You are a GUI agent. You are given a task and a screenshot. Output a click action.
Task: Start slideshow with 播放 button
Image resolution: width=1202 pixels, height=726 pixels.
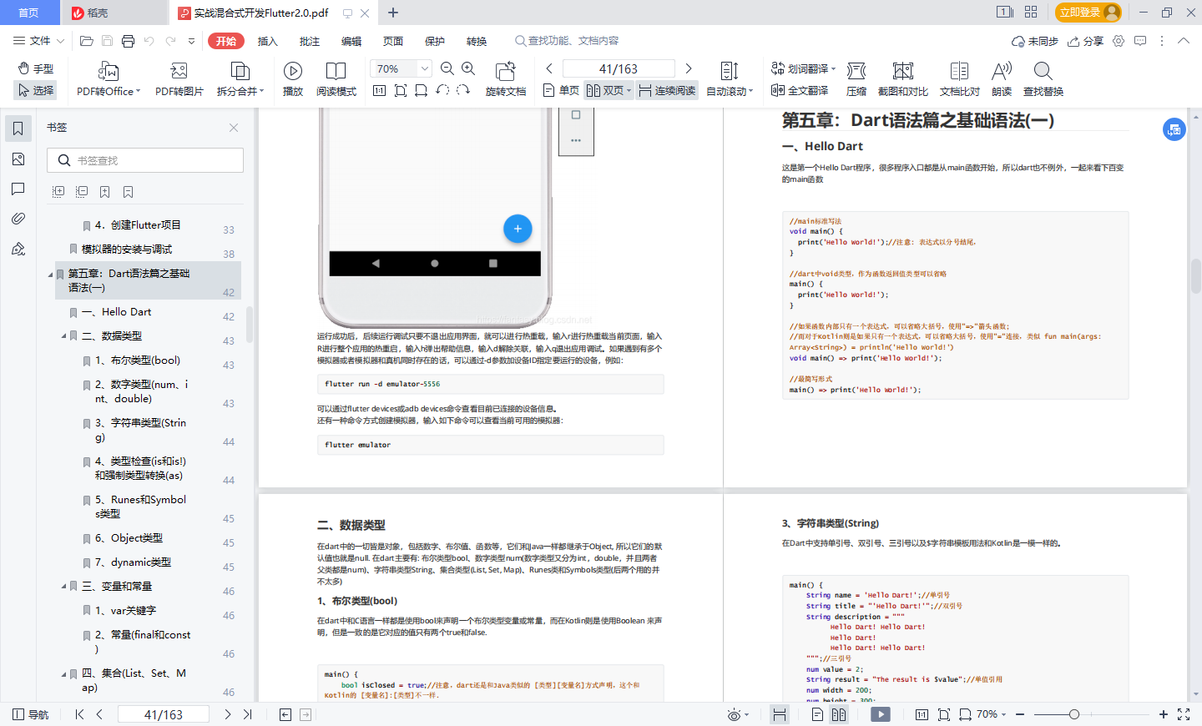(293, 79)
